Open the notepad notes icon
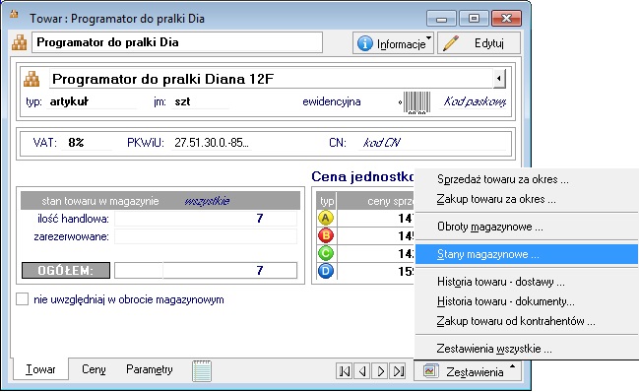Image resolution: width=639 pixels, height=392 pixels. tap(201, 370)
